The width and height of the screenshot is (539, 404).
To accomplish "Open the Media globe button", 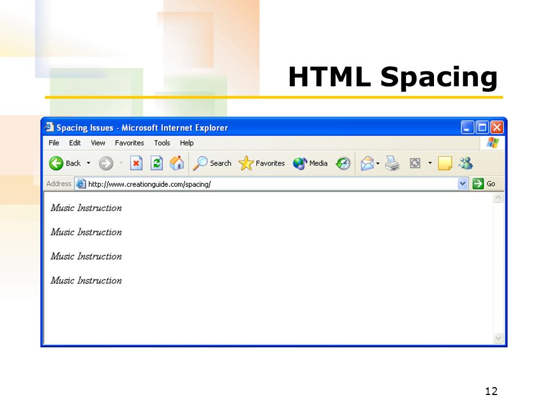I will click(310, 163).
